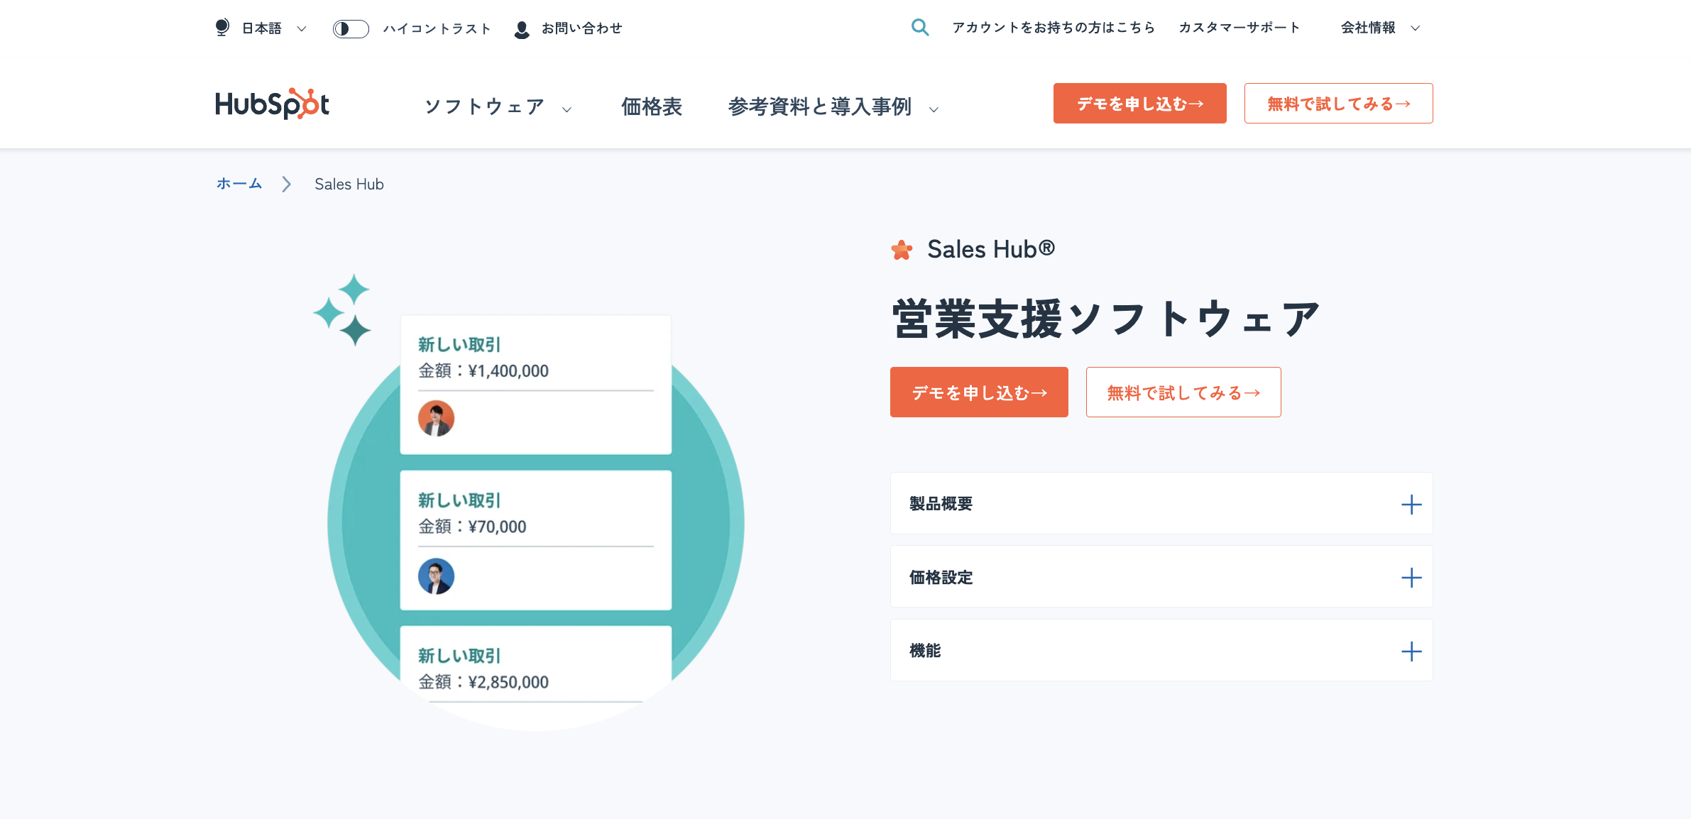Viewport: 1691px width, 819px height.
Task: Click the 金額：¥1,400,000 text
Action: click(483, 371)
